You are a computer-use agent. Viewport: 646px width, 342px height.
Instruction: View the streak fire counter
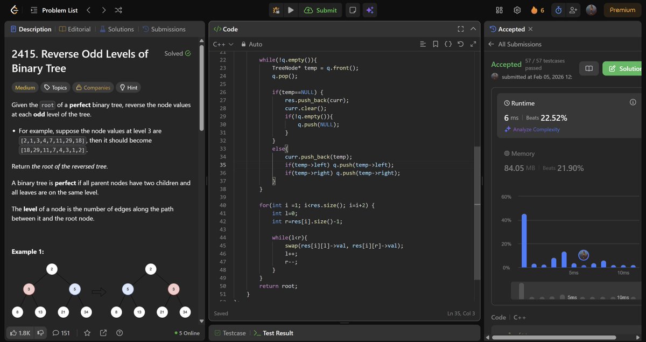click(x=537, y=10)
